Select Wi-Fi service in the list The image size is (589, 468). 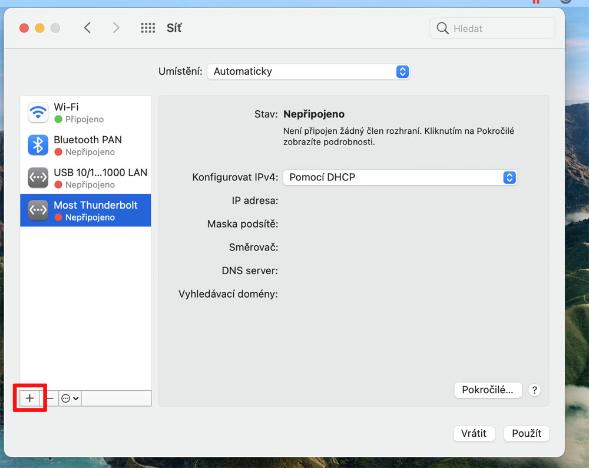(x=85, y=113)
